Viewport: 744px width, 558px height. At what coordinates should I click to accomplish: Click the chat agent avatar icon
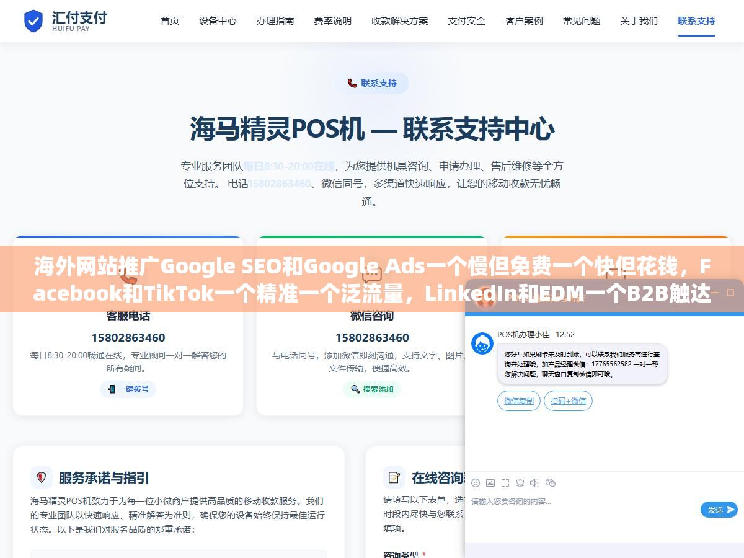(482, 343)
